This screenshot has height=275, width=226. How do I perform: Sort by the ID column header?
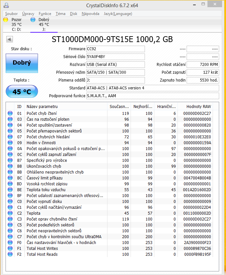click(19, 106)
